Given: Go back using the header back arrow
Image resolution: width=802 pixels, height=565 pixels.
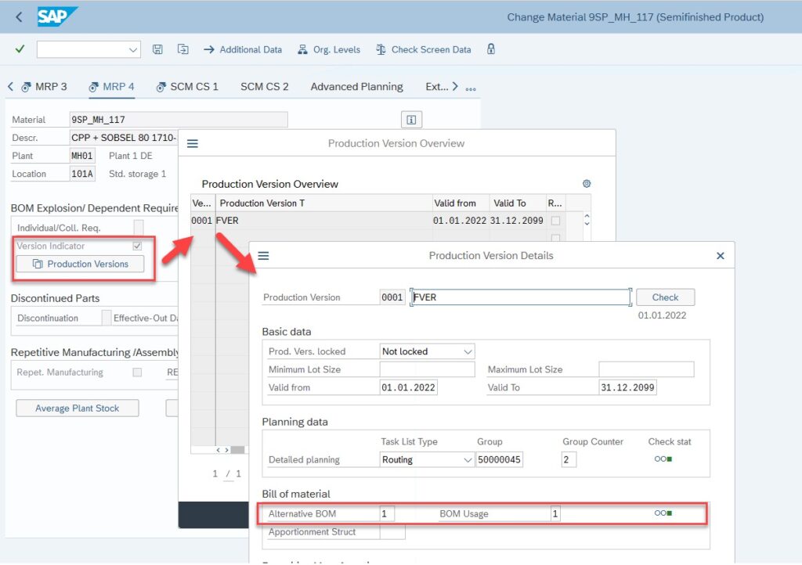Looking at the screenshot, I should [x=19, y=17].
